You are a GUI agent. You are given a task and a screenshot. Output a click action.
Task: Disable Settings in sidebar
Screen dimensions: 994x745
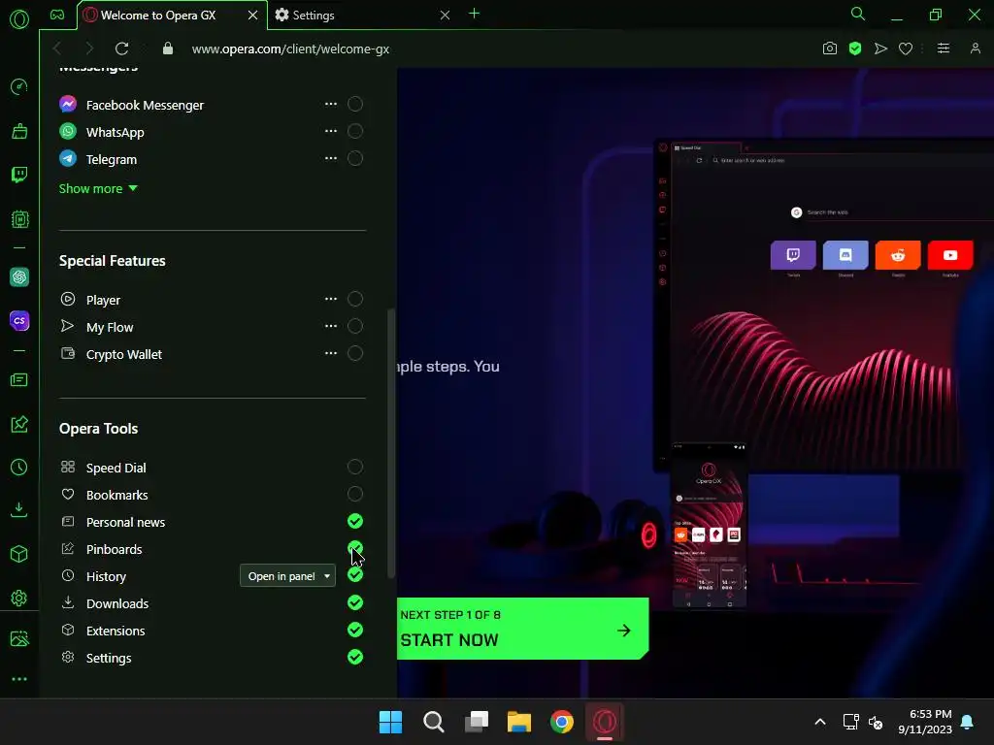(355, 657)
